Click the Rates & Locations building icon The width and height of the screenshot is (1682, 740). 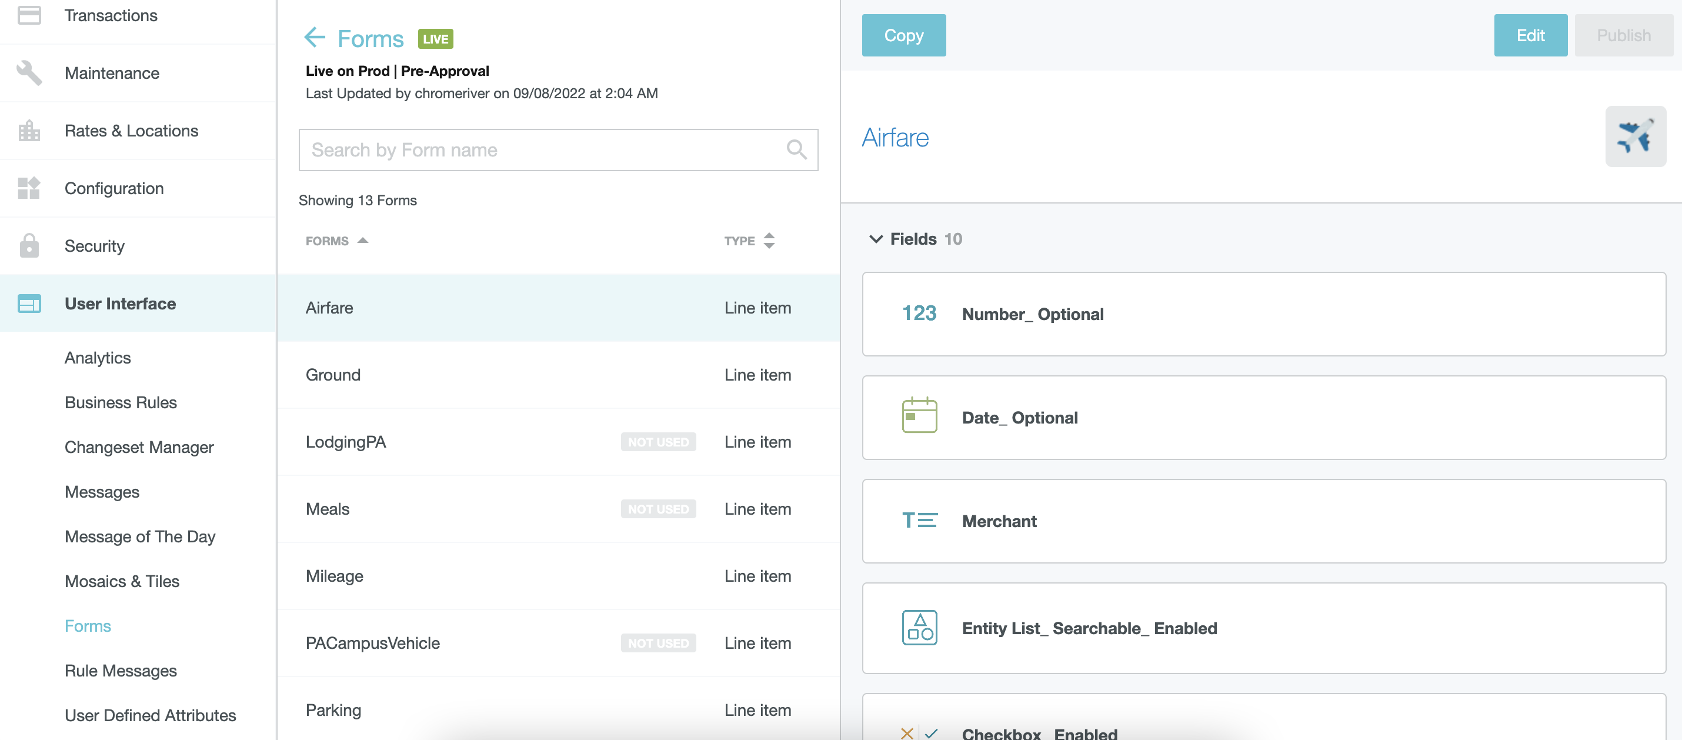click(x=29, y=131)
